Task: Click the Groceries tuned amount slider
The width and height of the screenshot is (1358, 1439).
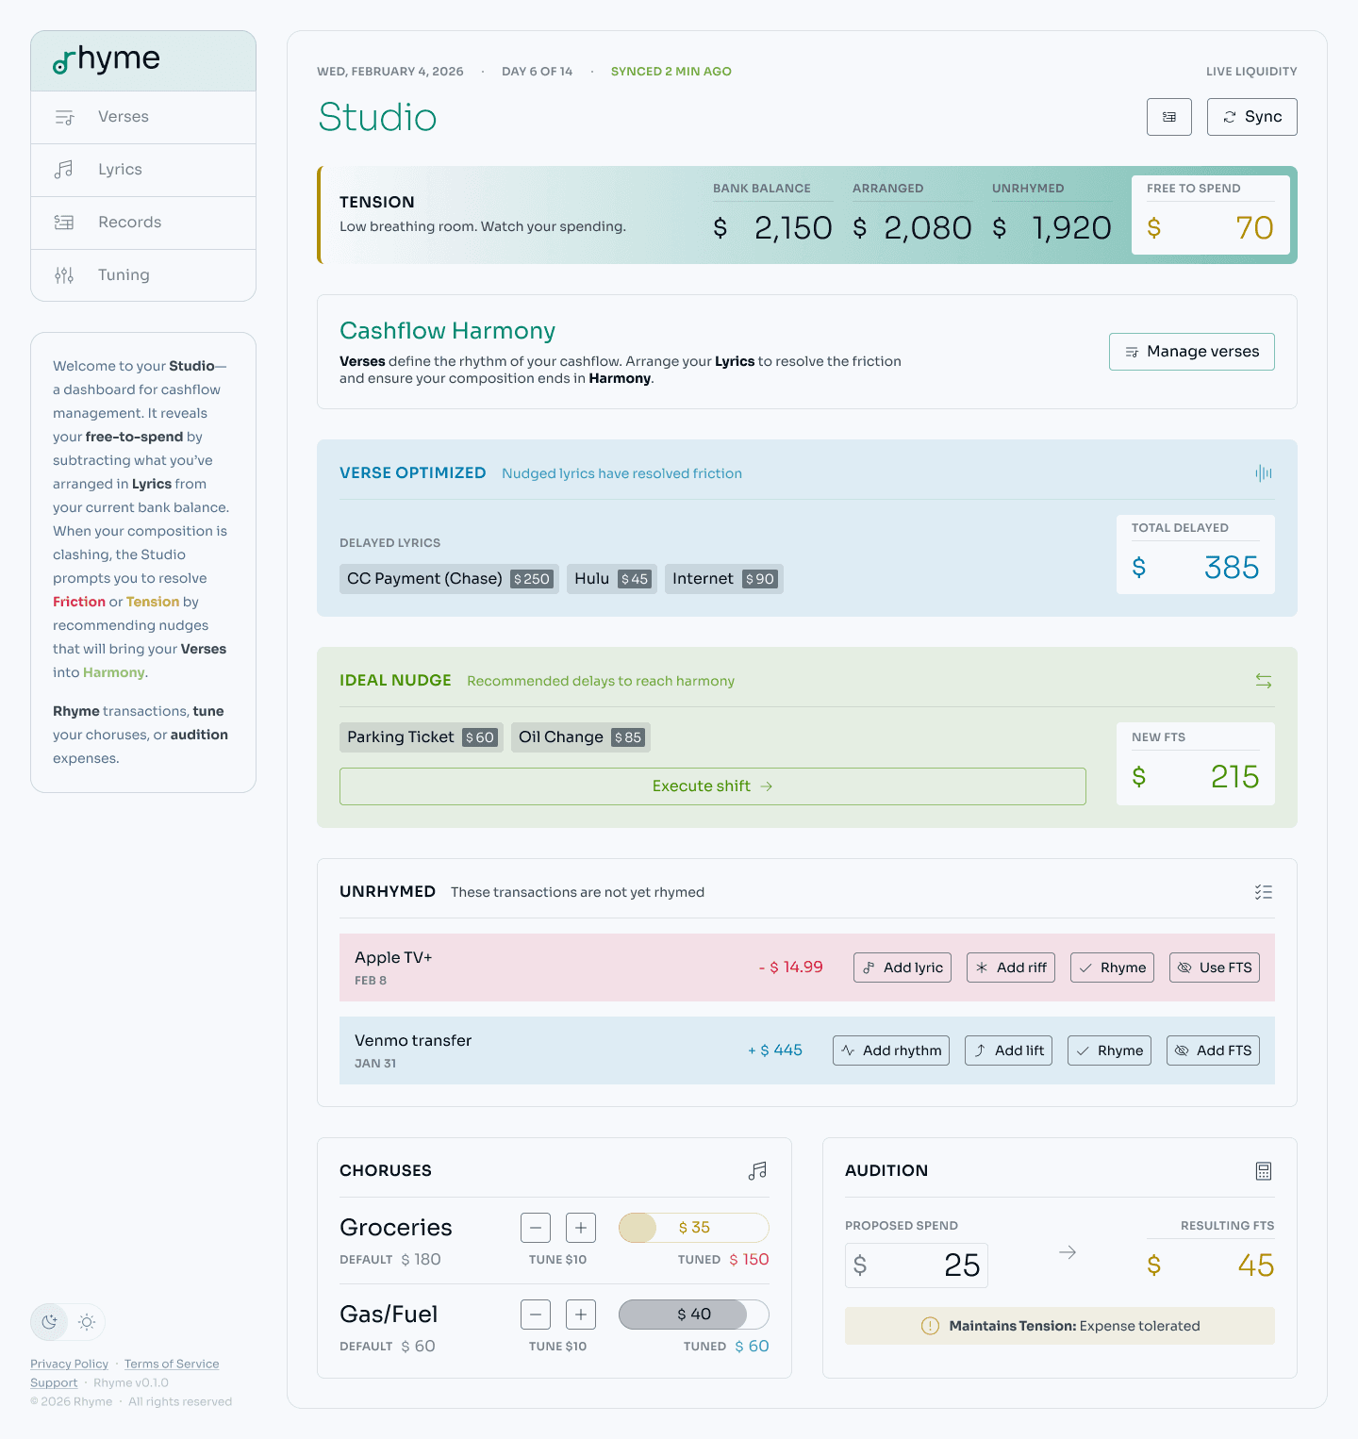Action: (x=694, y=1228)
